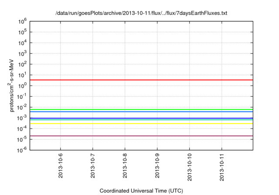The image size is (279, 195).
Task: Click the 10^-3 y-axis tick label
Action: 22,118
